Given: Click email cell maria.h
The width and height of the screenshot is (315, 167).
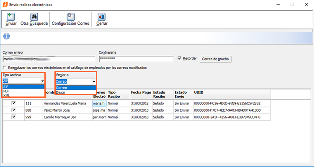Looking at the screenshot, I should [x=99, y=103].
